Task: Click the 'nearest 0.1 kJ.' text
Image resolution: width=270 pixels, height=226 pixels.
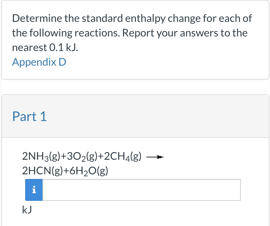Action: (x=45, y=47)
